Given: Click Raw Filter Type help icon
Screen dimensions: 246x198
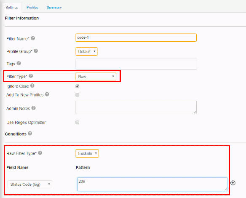Looking at the screenshot, I should (40, 153).
